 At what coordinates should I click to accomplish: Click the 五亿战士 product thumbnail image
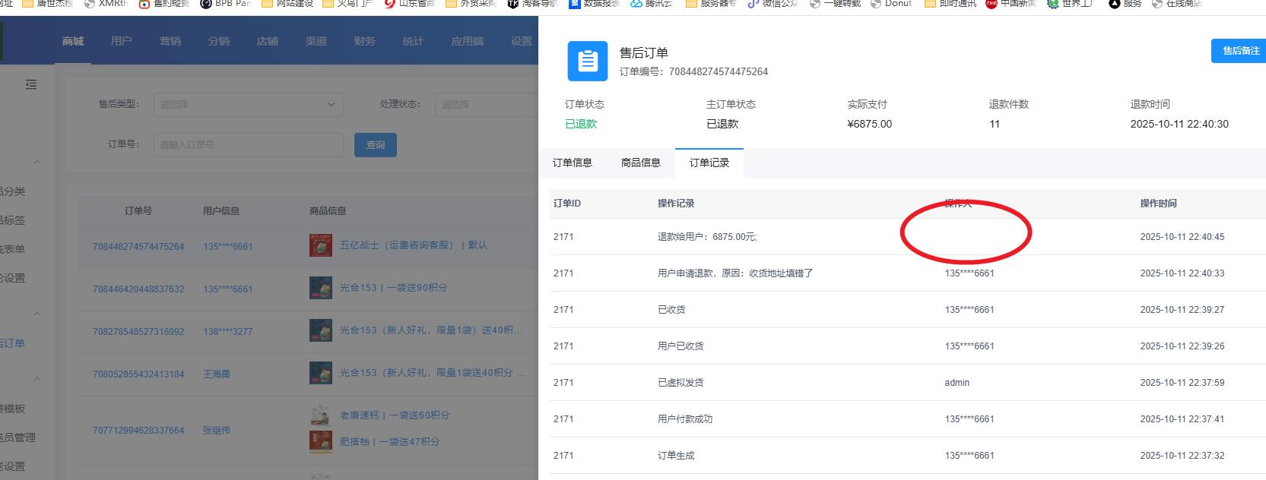(321, 245)
